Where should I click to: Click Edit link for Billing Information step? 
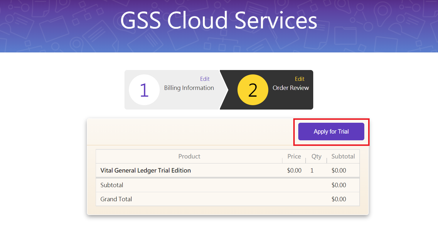(205, 79)
